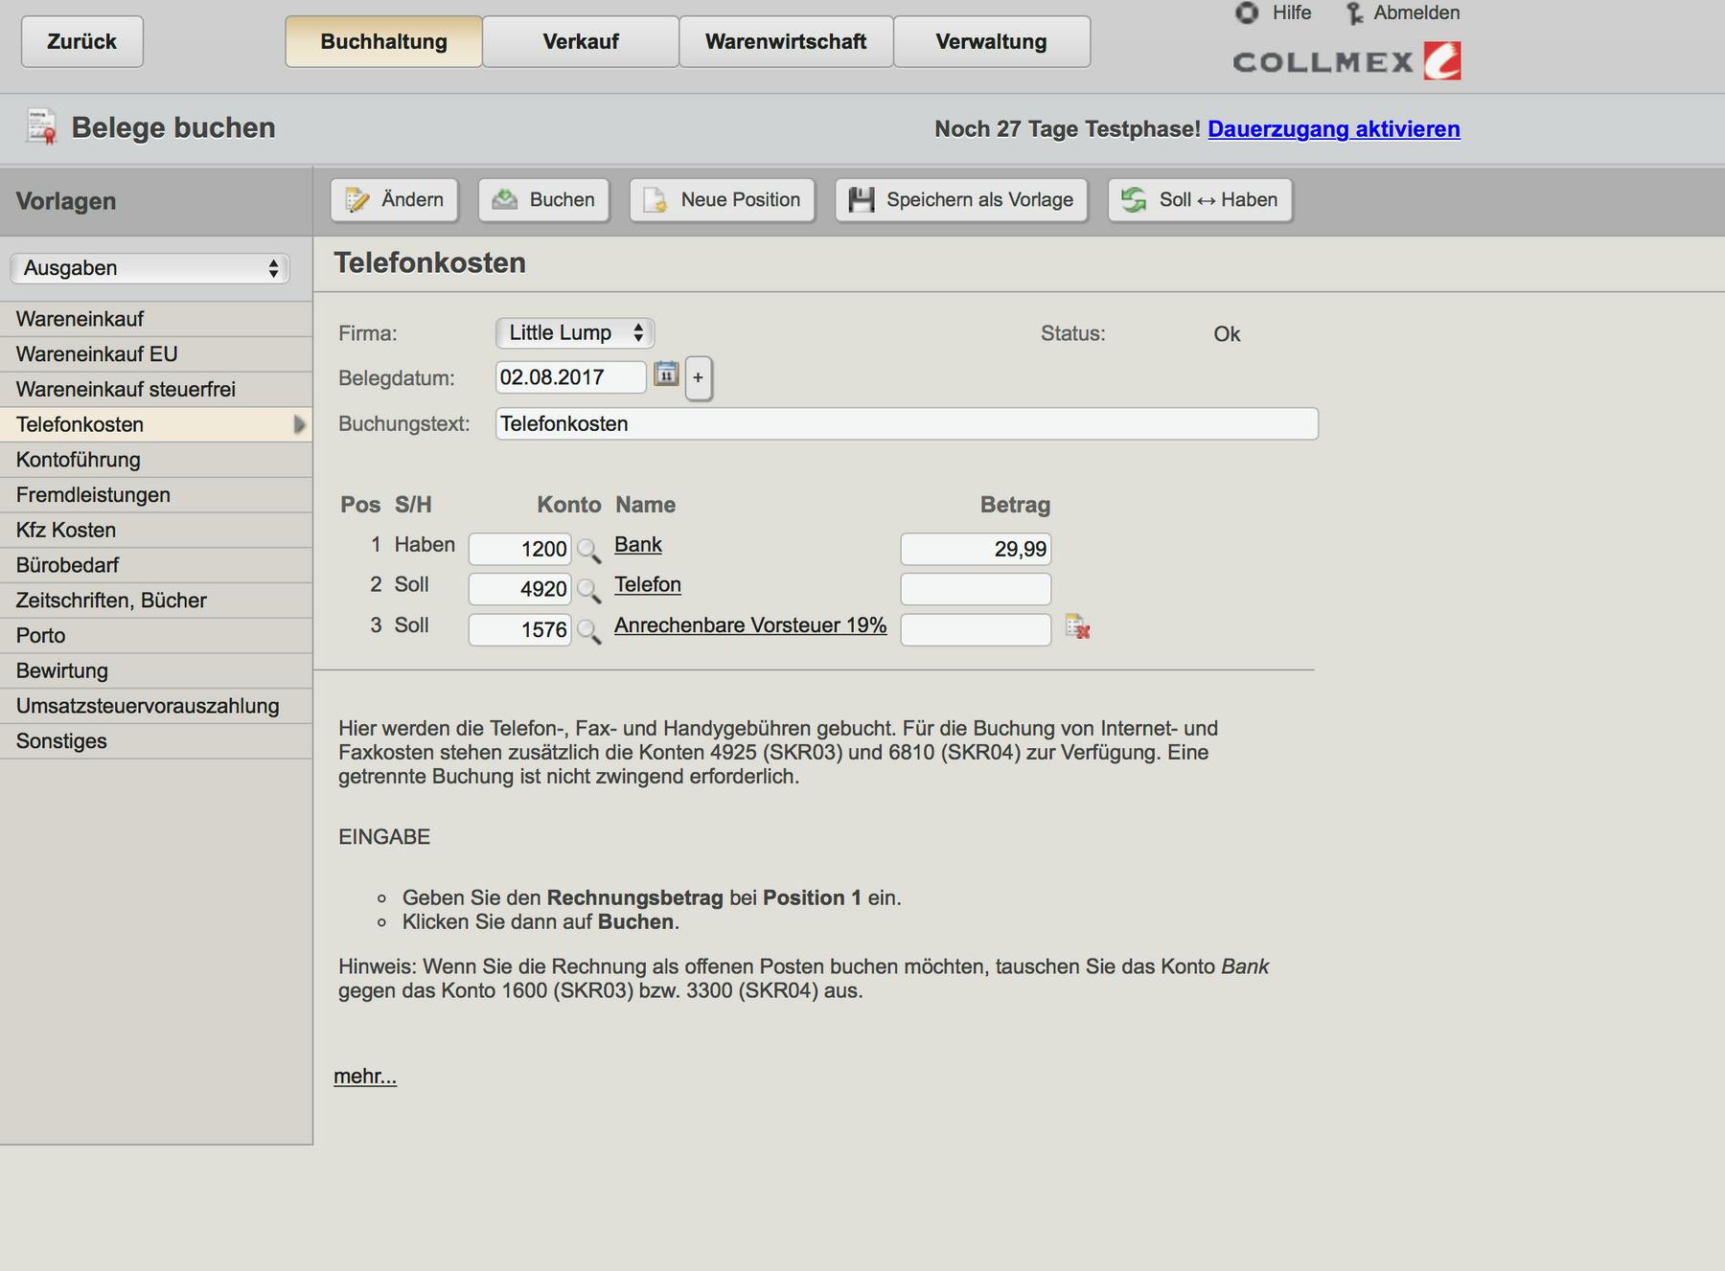Screen dimensions: 1725x1271
Task: Click the magnifier next to Konto 1576
Action: pos(589,631)
